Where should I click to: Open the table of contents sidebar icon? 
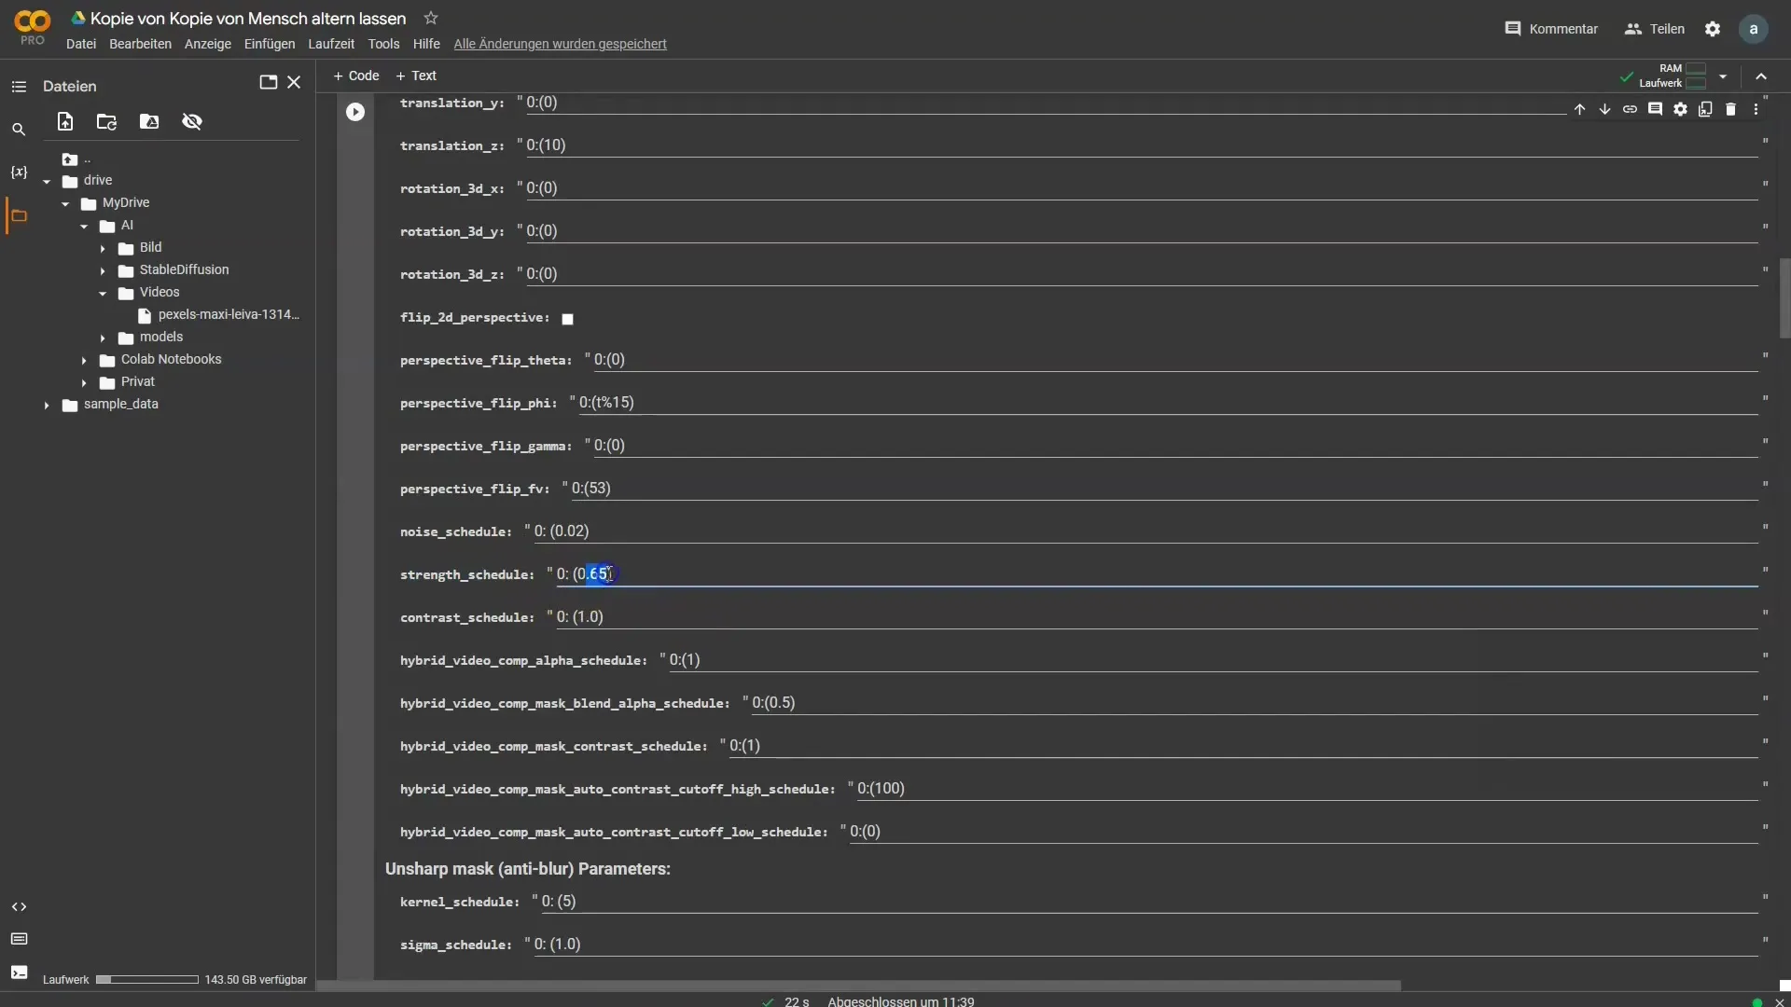pyautogui.click(x=19, y=87)
